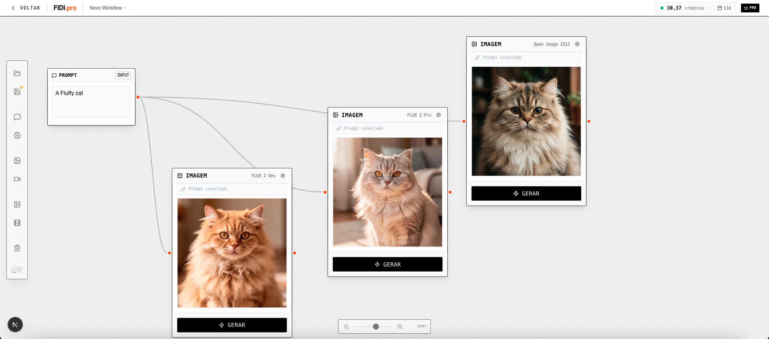The height and width of the screenshot is (339, 769).
Task: Click GERAR on the FLUX 2 Pro node
Action: [387, 264]
